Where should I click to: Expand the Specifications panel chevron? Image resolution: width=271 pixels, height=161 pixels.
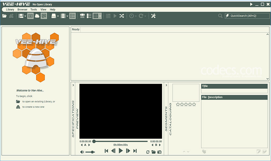click(73, 85)
